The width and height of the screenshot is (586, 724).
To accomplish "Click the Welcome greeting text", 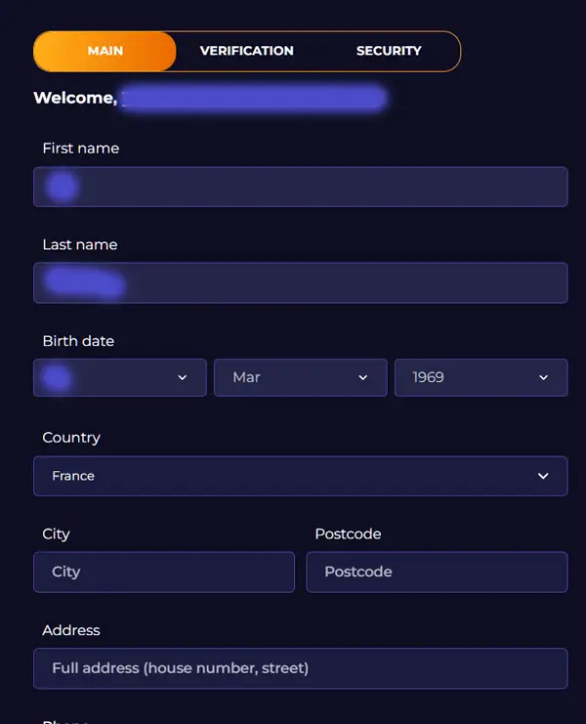I will point(75,98).
